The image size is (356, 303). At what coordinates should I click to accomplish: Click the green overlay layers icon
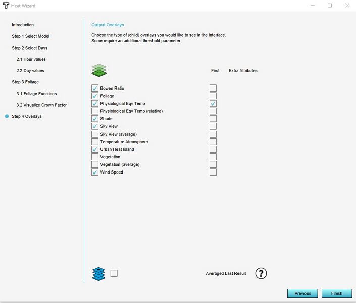point(99,70)
